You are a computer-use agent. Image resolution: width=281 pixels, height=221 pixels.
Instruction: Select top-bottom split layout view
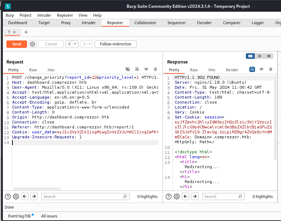click(x=260, y=56)
